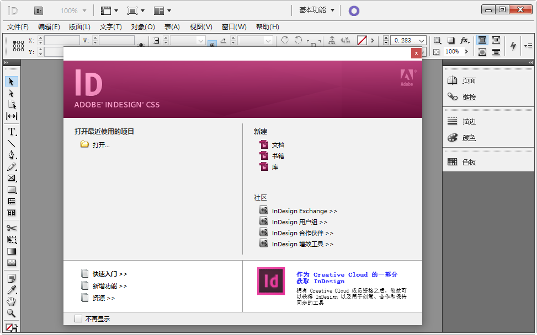Open the 对象(O) menu
The width and height of the screenshot is (537, 335).
[143, 26]
